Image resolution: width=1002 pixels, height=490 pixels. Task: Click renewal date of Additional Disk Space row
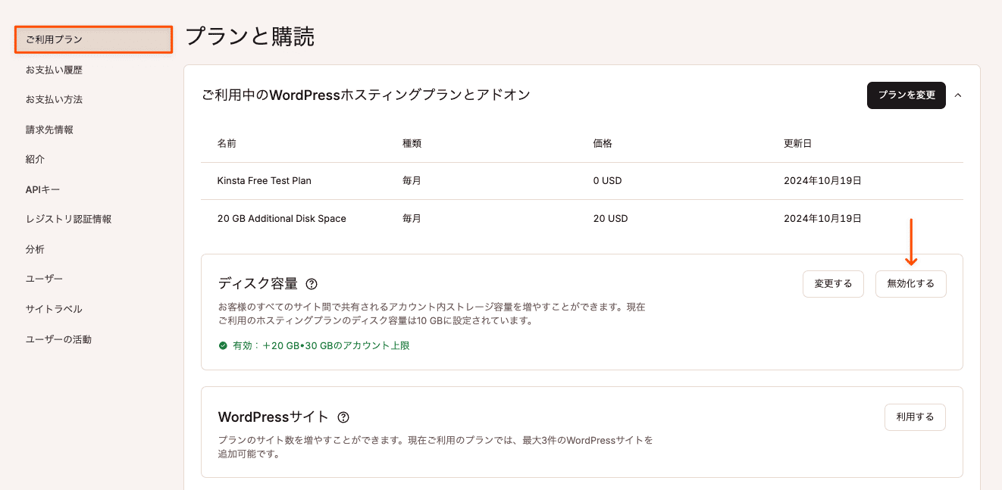tap(823, 219)
